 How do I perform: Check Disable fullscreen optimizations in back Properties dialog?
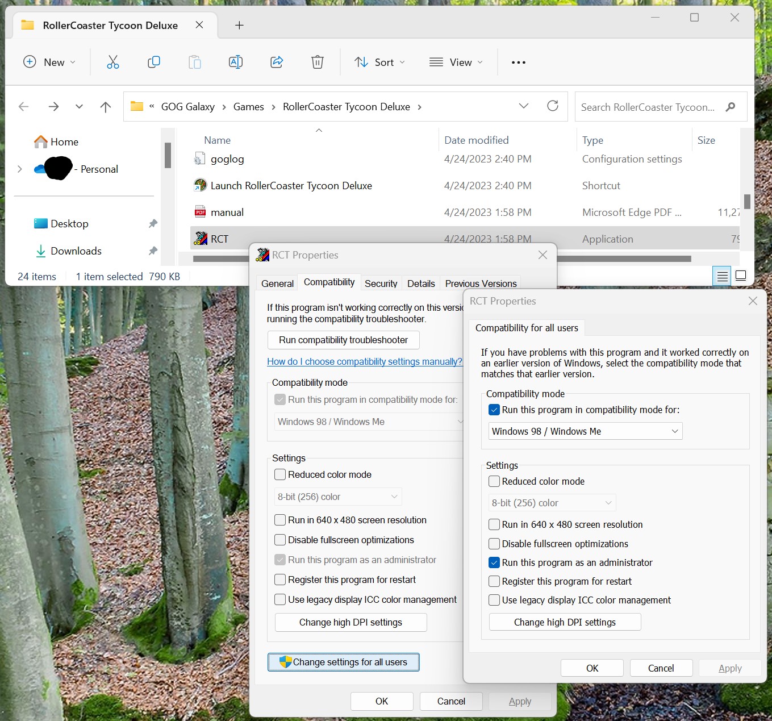(x=280, y=540)
